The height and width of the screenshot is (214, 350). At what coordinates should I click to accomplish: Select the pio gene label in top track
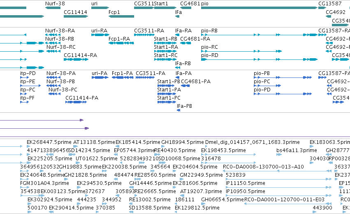click(205, 4)
